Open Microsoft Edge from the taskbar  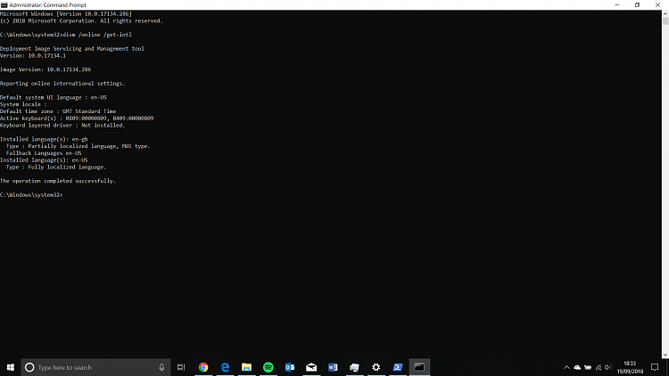point(225,367)
